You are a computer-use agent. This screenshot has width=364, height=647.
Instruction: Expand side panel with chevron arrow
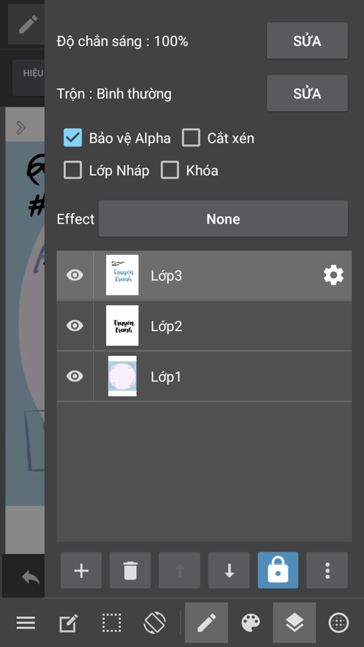coord(21,127)
